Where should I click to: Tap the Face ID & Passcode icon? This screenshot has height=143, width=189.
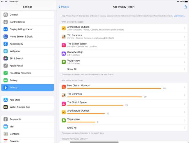6,73
